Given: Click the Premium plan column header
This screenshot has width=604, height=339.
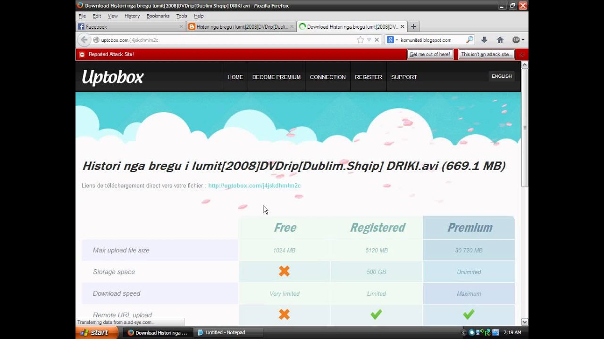Looking at the screenshot, I should pyautogui.click(x=470, y=228).
